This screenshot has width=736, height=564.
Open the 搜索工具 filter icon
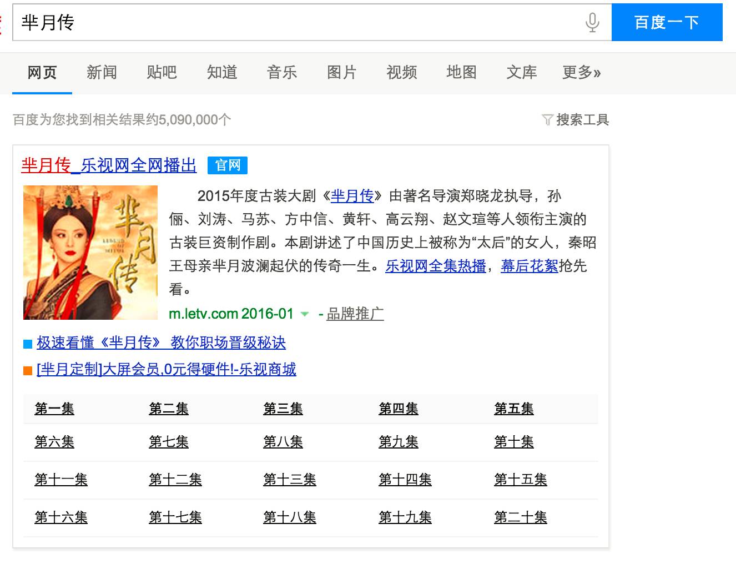point(547,120)
